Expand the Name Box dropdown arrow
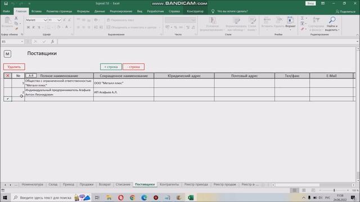The width and height of the screenshot is (360, 202). [22, 42]
